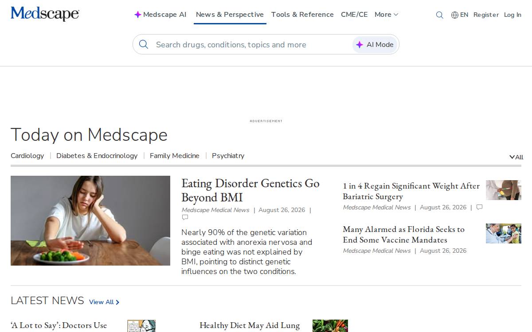
Task: Open comments icon under Eating Disorder article
Action: click(185, 217)
